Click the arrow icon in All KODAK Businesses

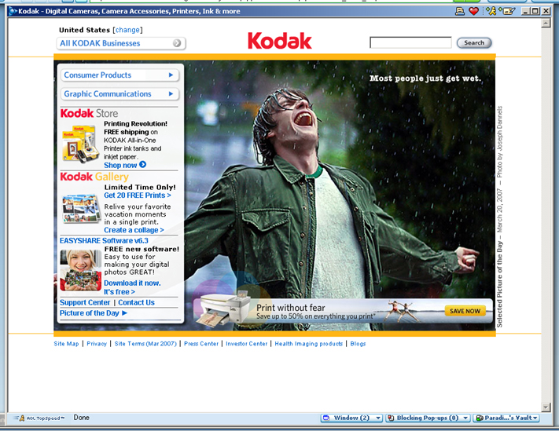point(177,43)
